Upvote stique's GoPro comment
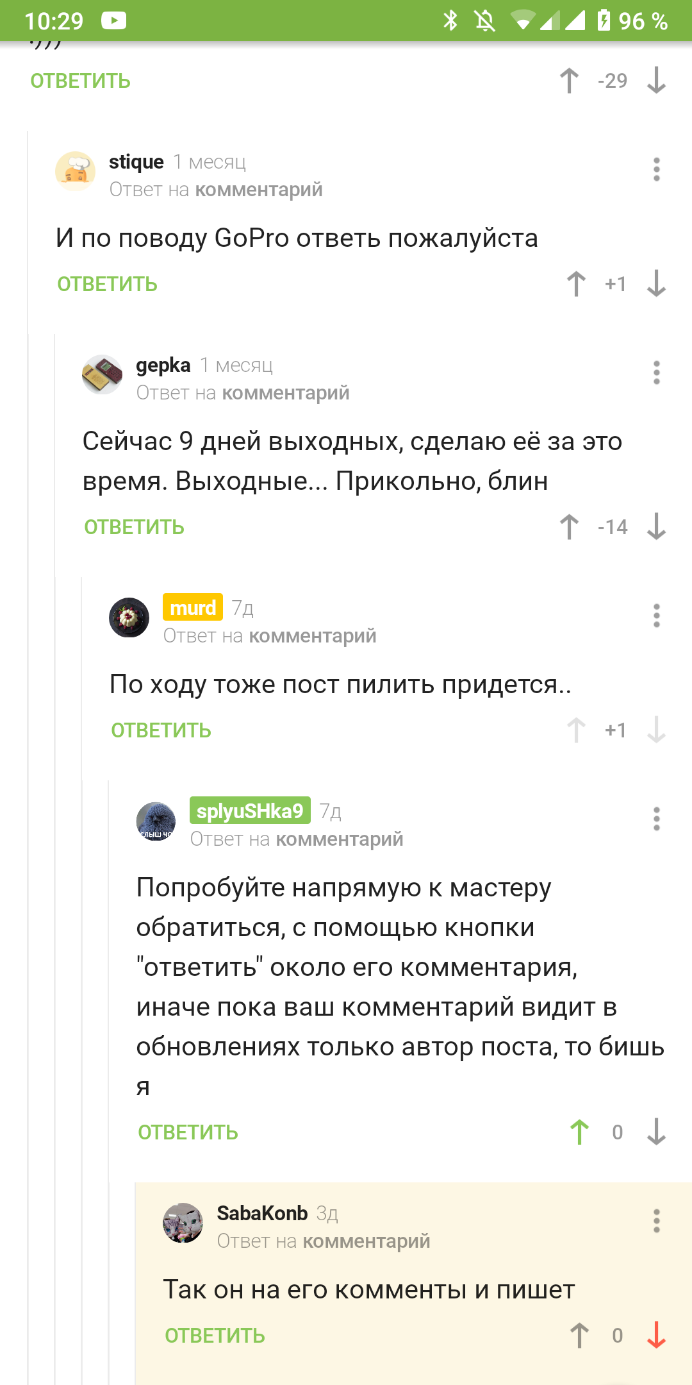The height and width of the screenshot is (1385, 692). click(576, 283)
